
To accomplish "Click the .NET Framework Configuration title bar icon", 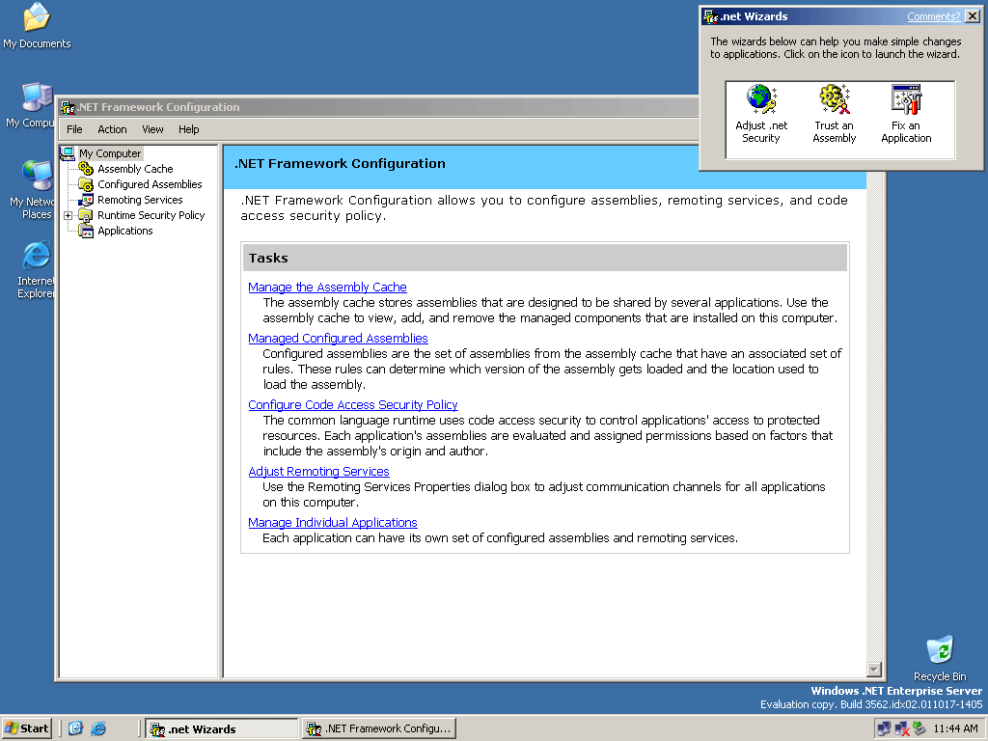I will tap(69, 107).
